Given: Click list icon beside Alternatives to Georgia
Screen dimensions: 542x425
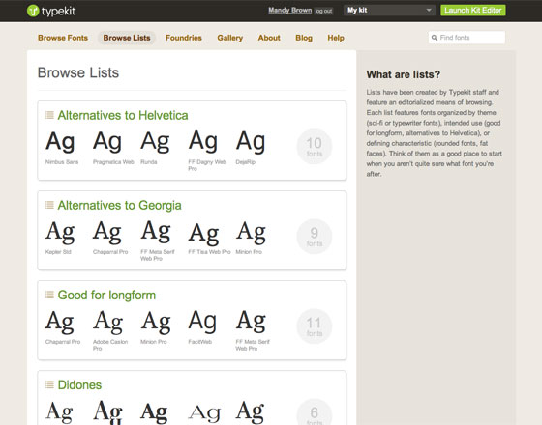Looking at the screenshot, I should tap(49, 205).
